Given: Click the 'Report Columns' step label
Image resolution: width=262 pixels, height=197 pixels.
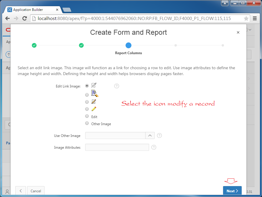Looking at the screenshot, I should [x=128, y=53].
